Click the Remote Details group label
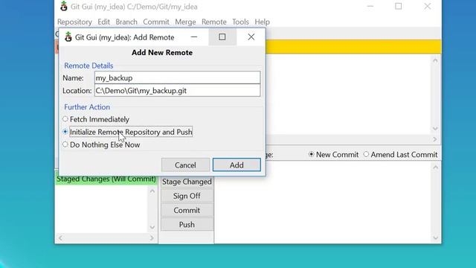 point(89,66)
